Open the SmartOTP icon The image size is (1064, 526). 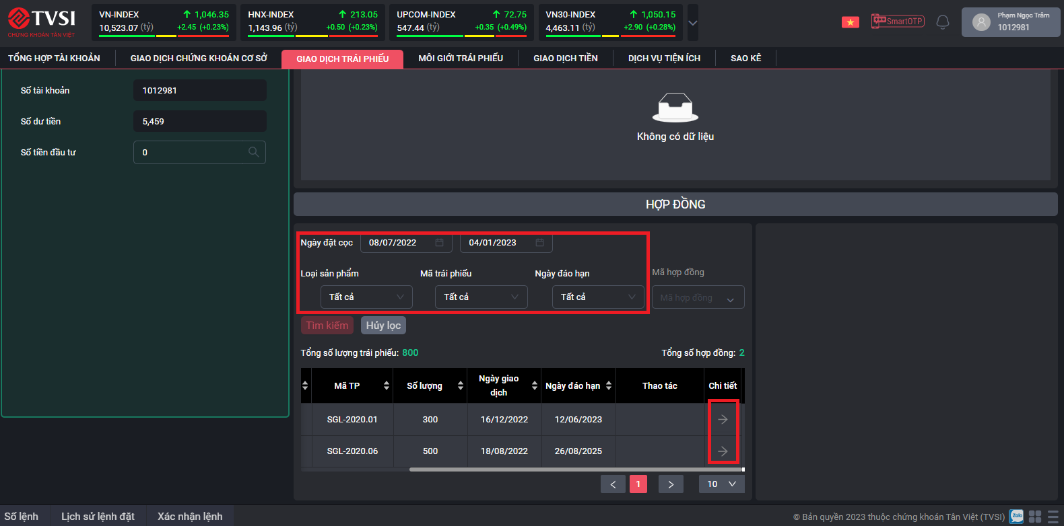tap(897, 22)
